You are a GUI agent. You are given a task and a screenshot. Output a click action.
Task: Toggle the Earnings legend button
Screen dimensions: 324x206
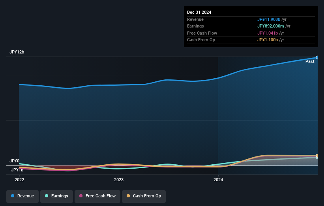click(56, 196)
